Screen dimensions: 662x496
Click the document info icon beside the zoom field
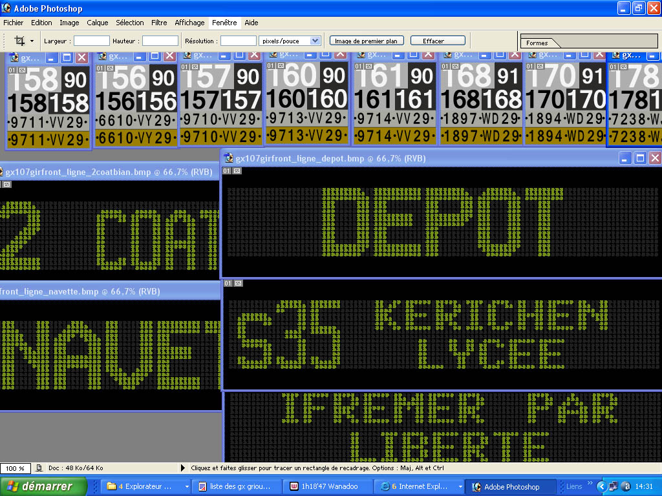(39, 468)
